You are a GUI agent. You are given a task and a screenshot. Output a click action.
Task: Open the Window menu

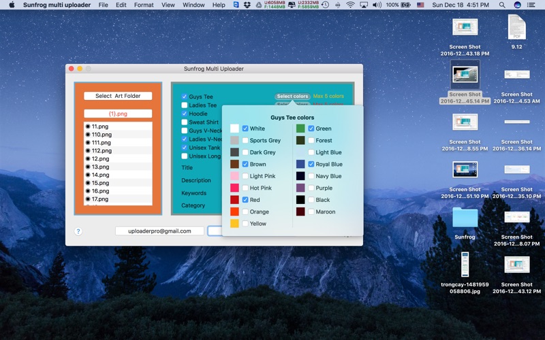point(193,5)
